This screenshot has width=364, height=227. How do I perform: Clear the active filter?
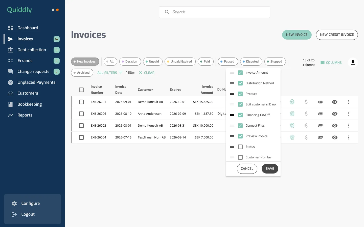147,73
